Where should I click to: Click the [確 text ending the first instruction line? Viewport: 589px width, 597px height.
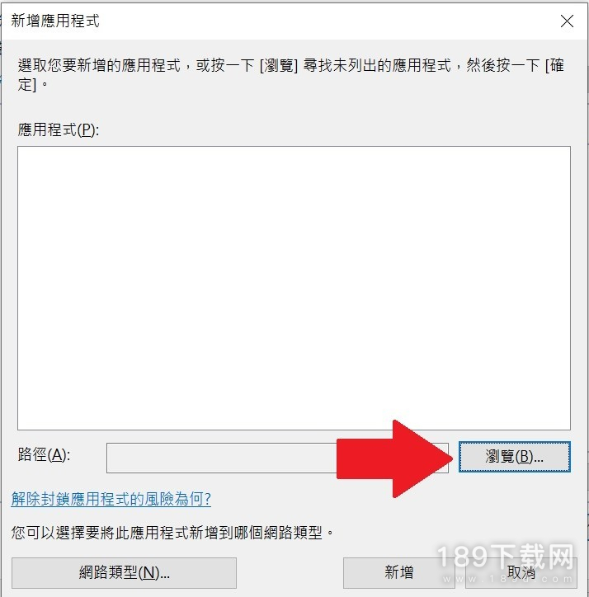[x=554, y=65]
